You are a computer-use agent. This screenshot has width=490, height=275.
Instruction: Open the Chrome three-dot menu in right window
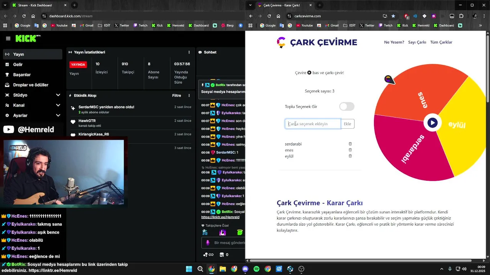(484, 16)
